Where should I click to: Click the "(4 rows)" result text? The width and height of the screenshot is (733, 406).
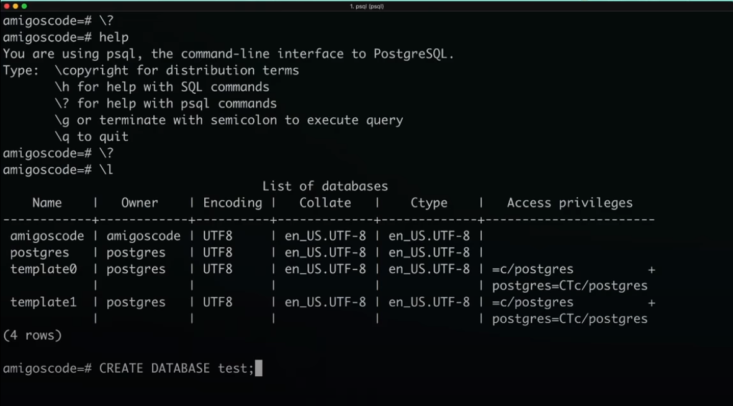point(32,335)
